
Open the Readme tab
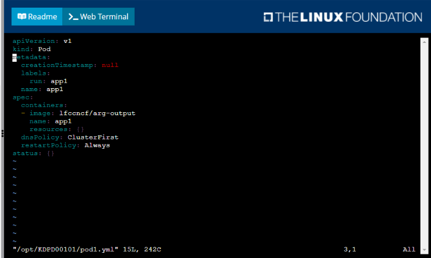click(x=36, y=17)
